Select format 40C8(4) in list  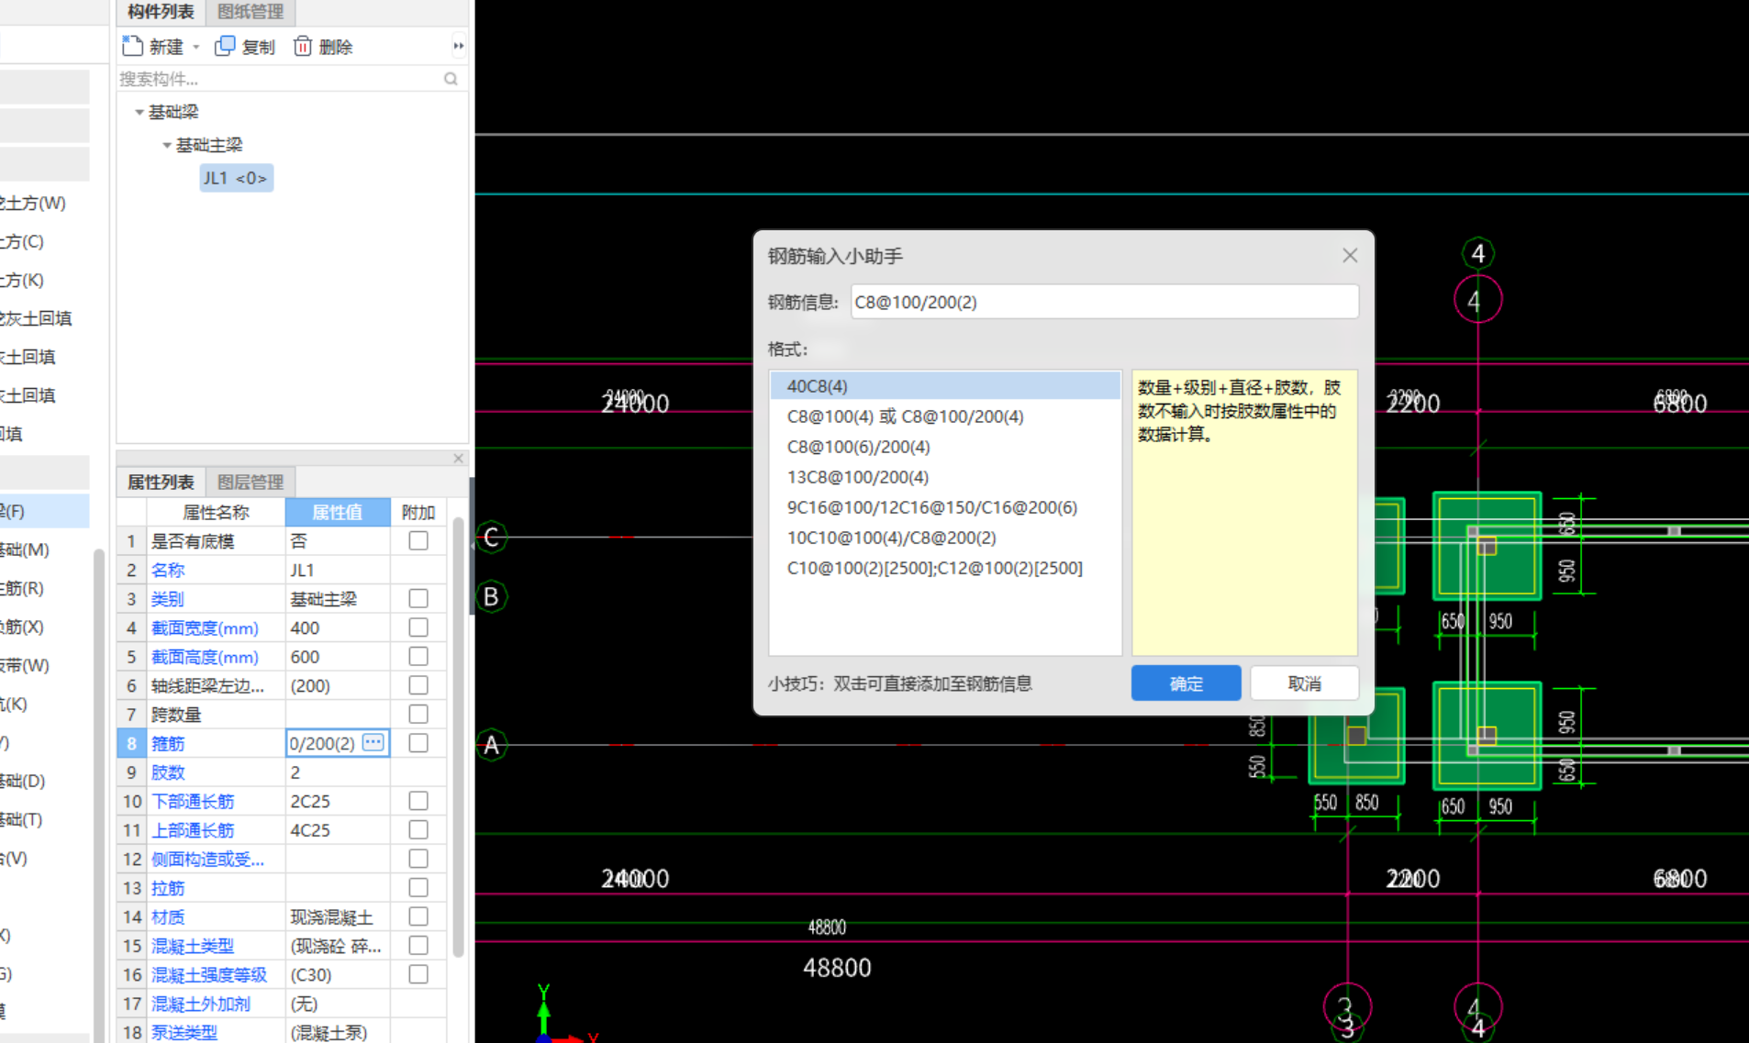pos(945,386)
